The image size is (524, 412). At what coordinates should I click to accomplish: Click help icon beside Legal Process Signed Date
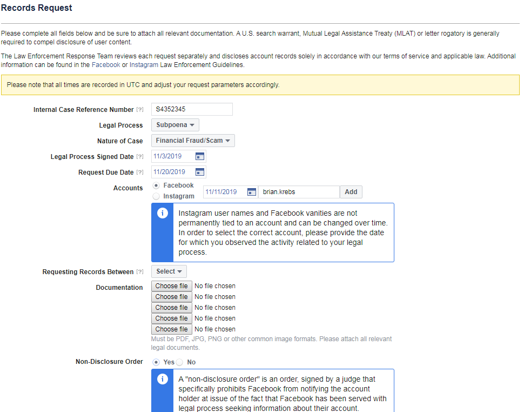point(140,157)
